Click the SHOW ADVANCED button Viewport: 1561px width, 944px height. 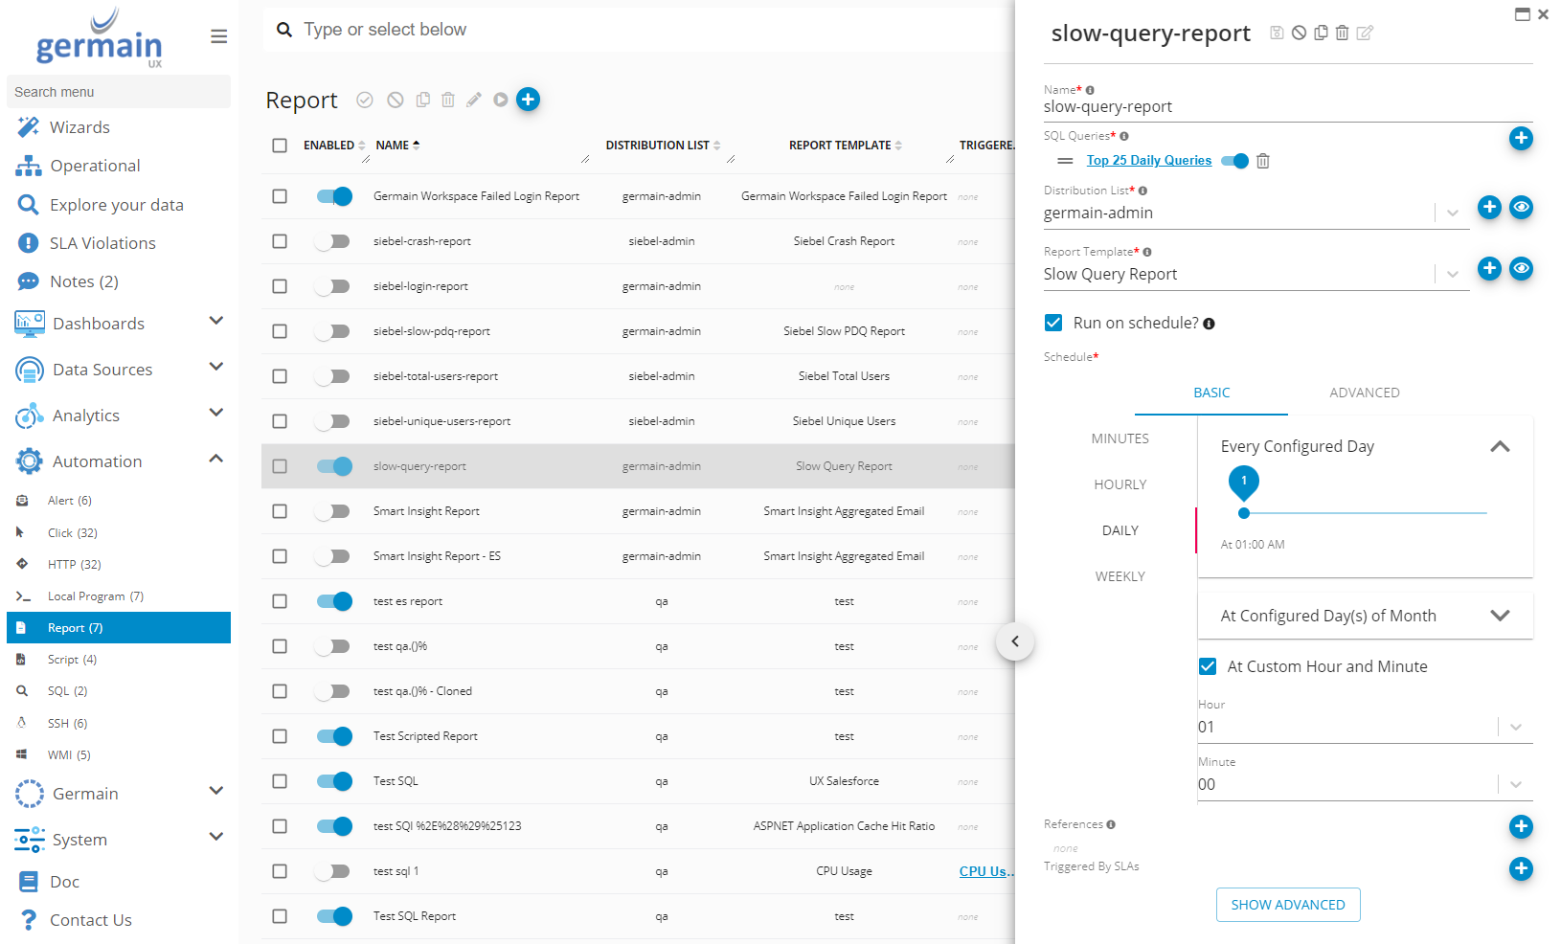[1287, 905]
